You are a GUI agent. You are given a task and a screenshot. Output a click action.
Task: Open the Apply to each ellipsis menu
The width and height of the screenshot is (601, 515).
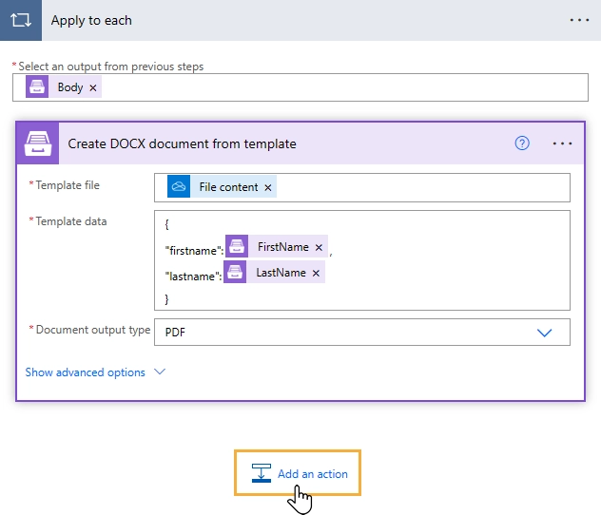pos(579,20)
